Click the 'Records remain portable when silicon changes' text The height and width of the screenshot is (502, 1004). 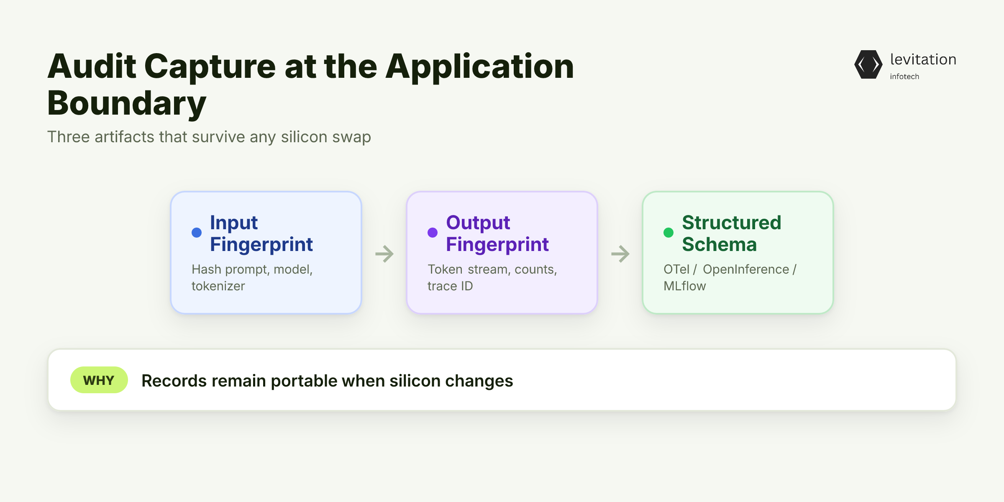click(327, 381)
